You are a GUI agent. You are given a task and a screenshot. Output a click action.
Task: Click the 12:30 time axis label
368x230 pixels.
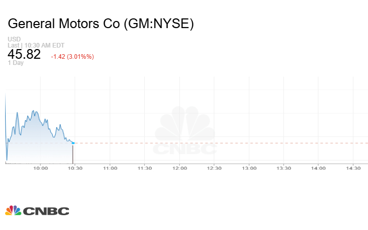coord(214,168)
